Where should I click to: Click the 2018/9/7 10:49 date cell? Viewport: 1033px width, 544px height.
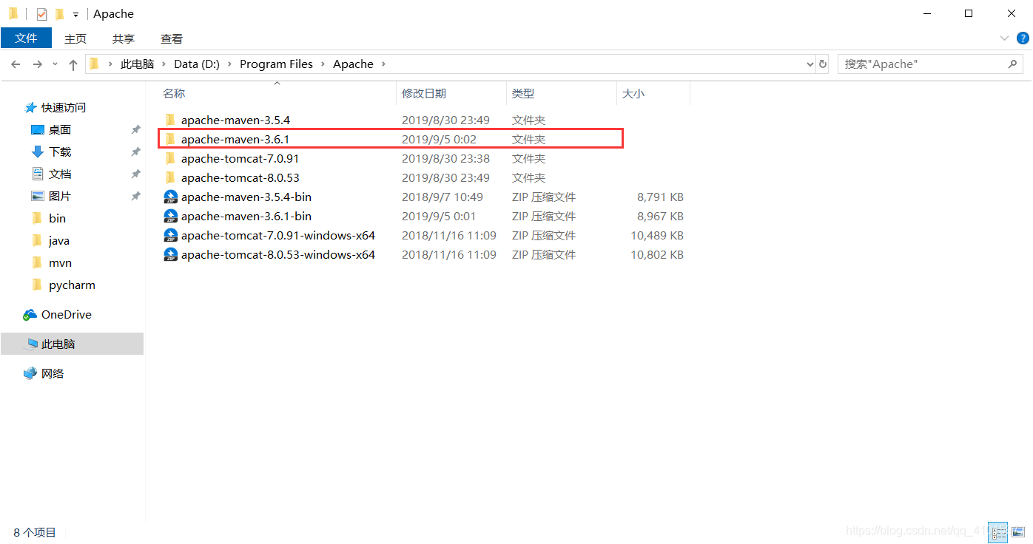point(443,197)
